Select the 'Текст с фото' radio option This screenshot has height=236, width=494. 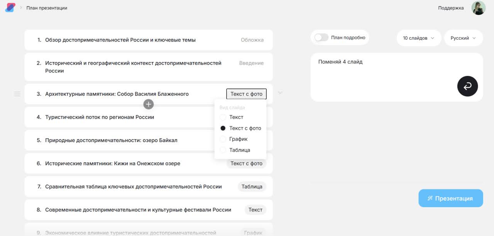[x=223, y=128]
